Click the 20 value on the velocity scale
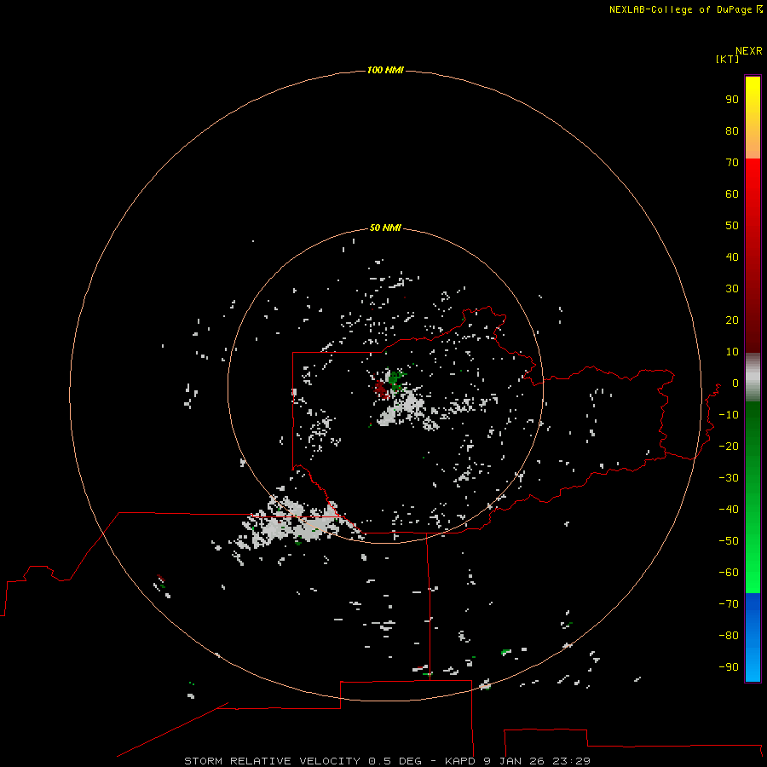 click(732, 320)
